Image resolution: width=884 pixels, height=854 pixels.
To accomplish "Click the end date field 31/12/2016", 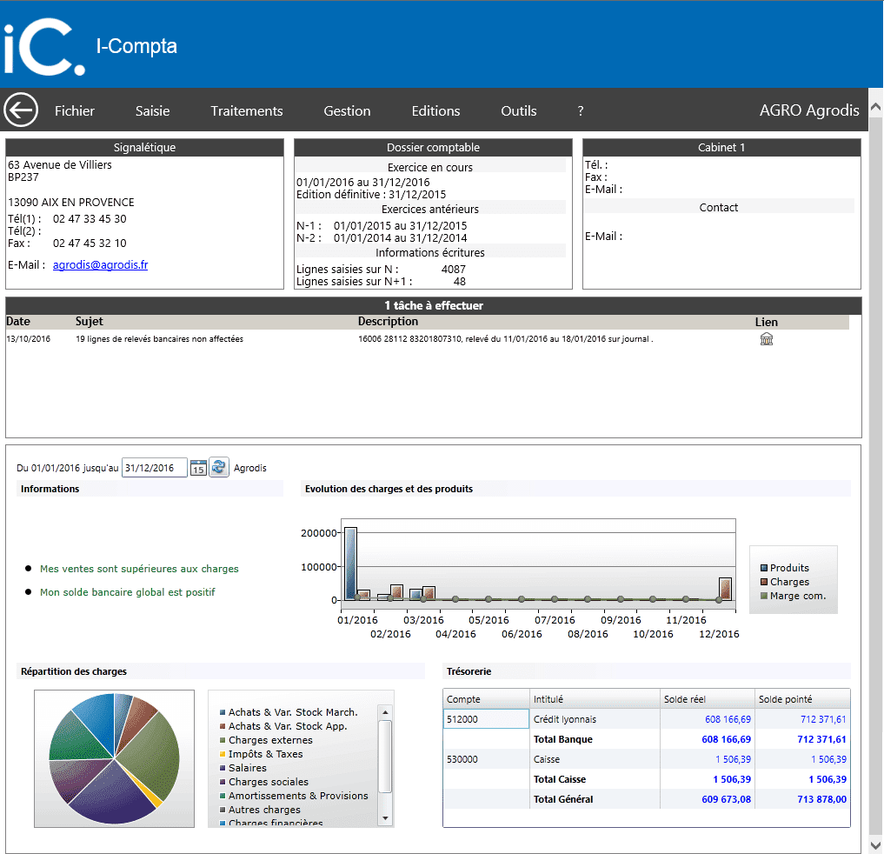I will coord(154,468).
